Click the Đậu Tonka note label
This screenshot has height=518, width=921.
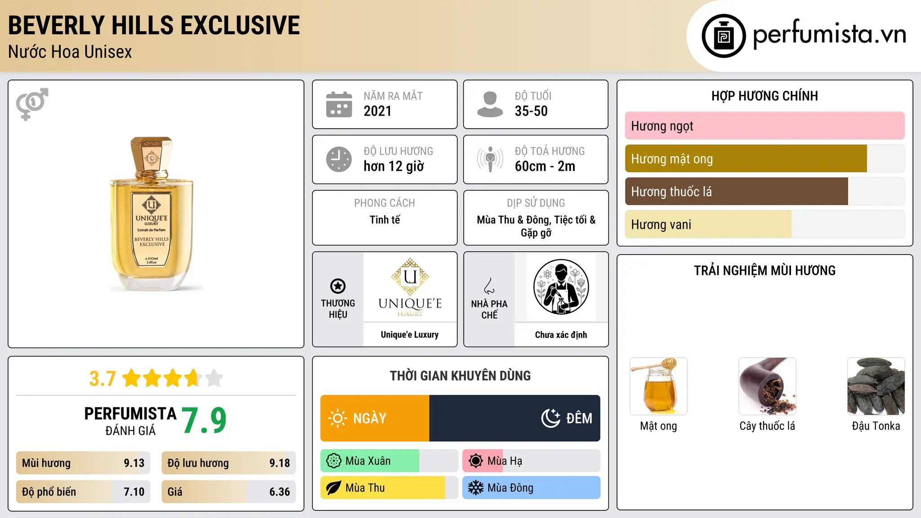(876, 426)
